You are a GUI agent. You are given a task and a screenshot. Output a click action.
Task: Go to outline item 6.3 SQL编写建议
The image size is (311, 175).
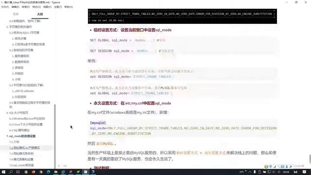(19, 130)
